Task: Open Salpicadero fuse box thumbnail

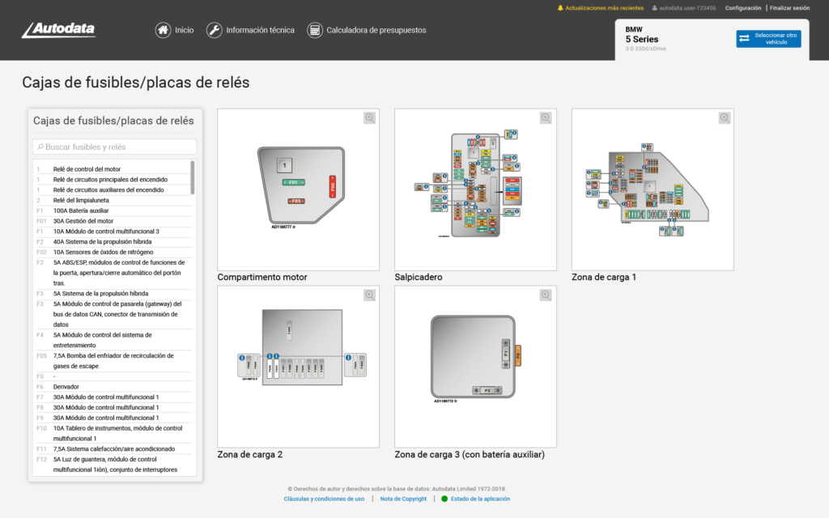Action: pyautogui.click(x=475, y=189)
